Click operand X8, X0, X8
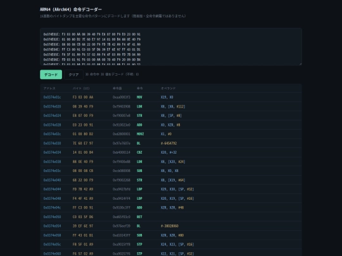Viewport: 342px width, 256px height. 170,171
